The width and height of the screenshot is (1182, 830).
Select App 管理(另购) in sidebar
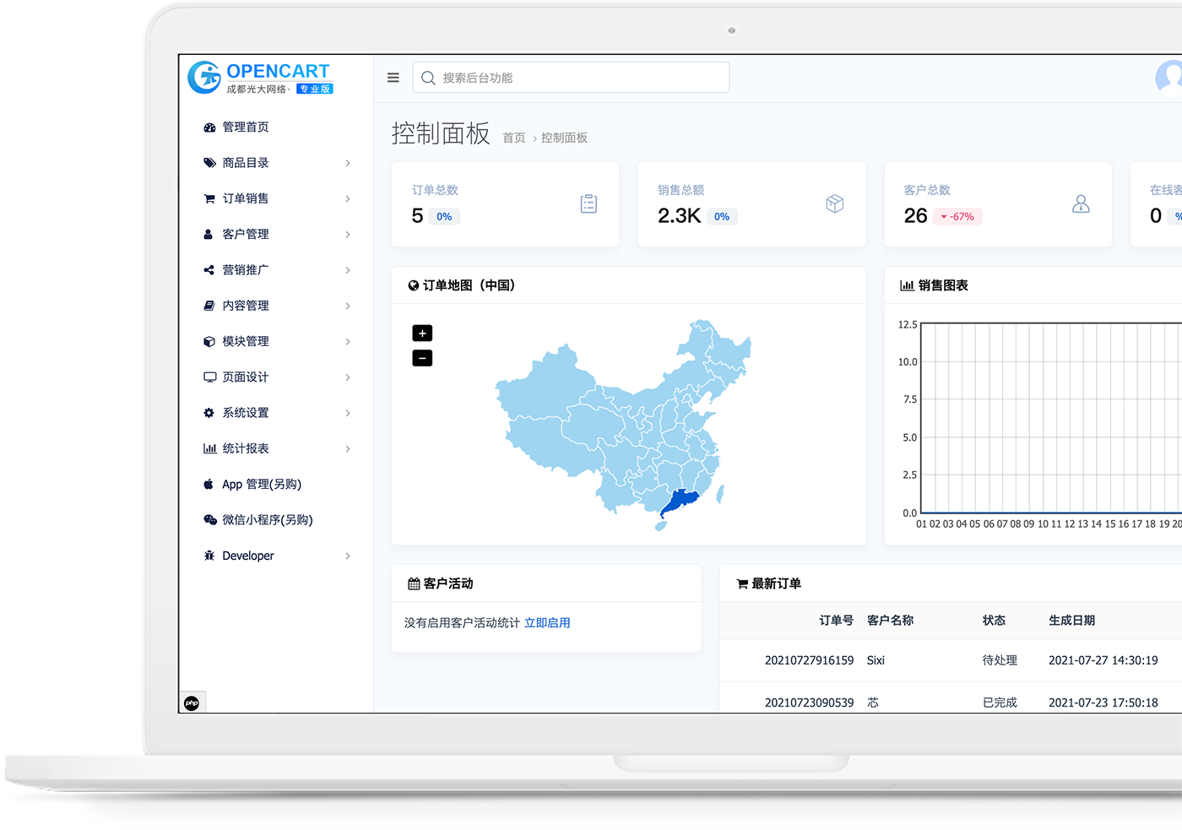[261, 485]
